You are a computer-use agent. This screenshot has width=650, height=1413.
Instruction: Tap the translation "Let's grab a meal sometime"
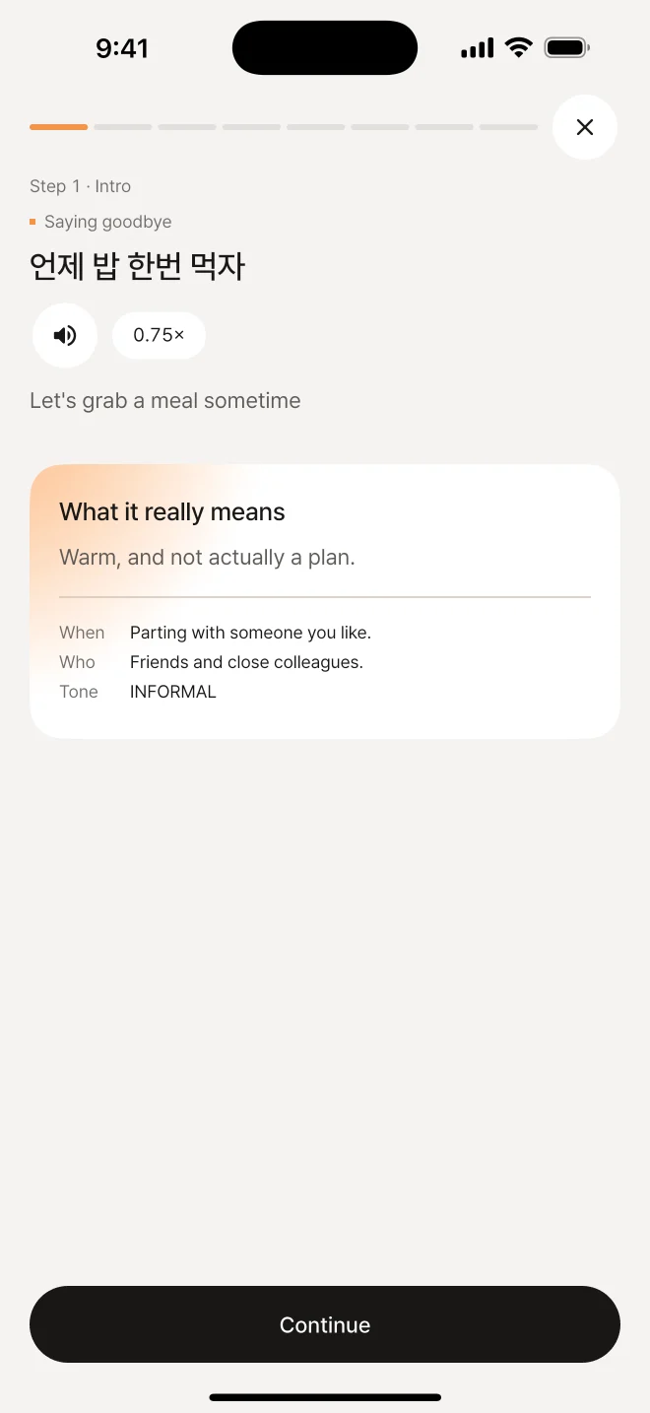pos(165,401)
